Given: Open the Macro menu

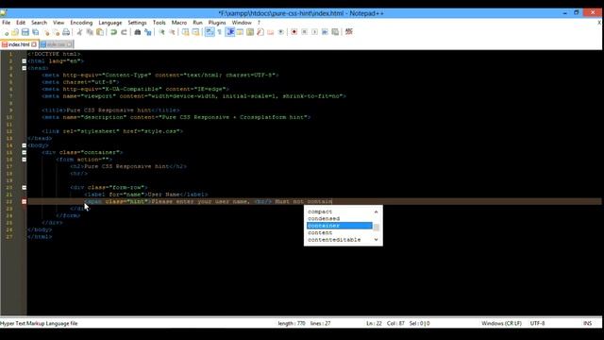Looking at the screenshot, I should 179,23.
